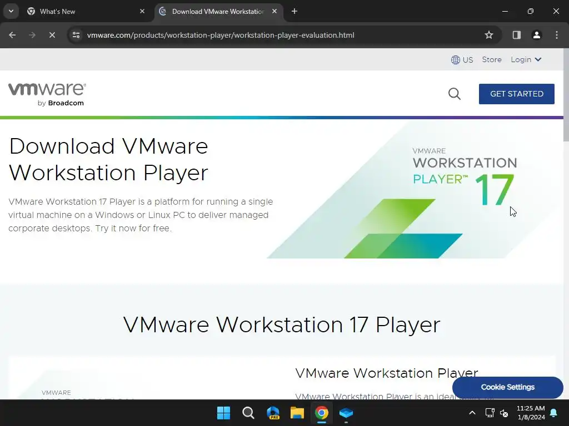Open the blue box app on taskbar
Image resolution: width=569 pixels, height=426 pixels.
(x=346, y=413)
